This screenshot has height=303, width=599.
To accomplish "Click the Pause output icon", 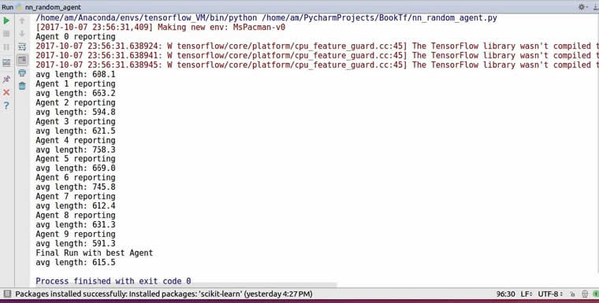I will coord(6,47).
